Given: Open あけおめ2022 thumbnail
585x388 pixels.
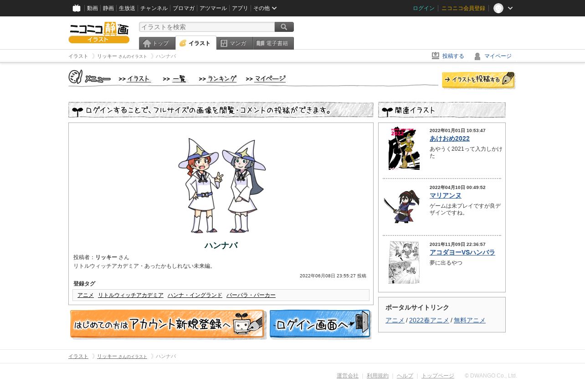Looking at the screenshot, I should click(x=404, y=148).
